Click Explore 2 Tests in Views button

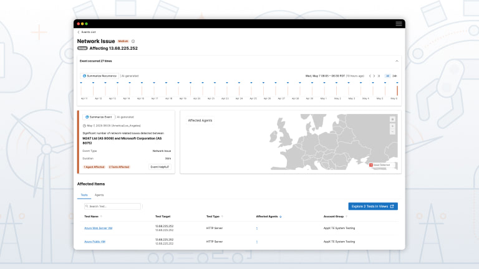click(x=373, y=207)
